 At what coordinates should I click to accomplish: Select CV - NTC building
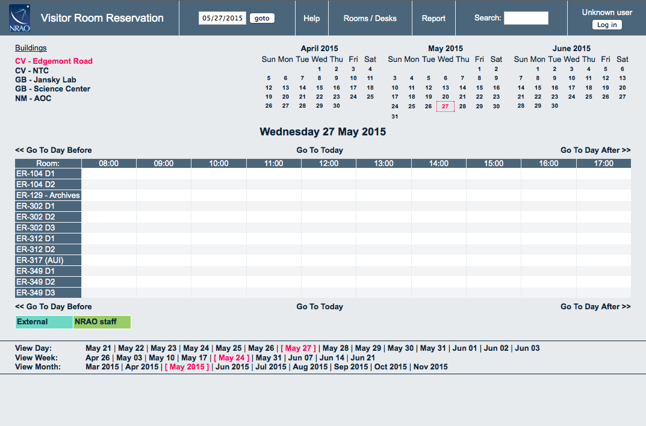coord(32,70)
